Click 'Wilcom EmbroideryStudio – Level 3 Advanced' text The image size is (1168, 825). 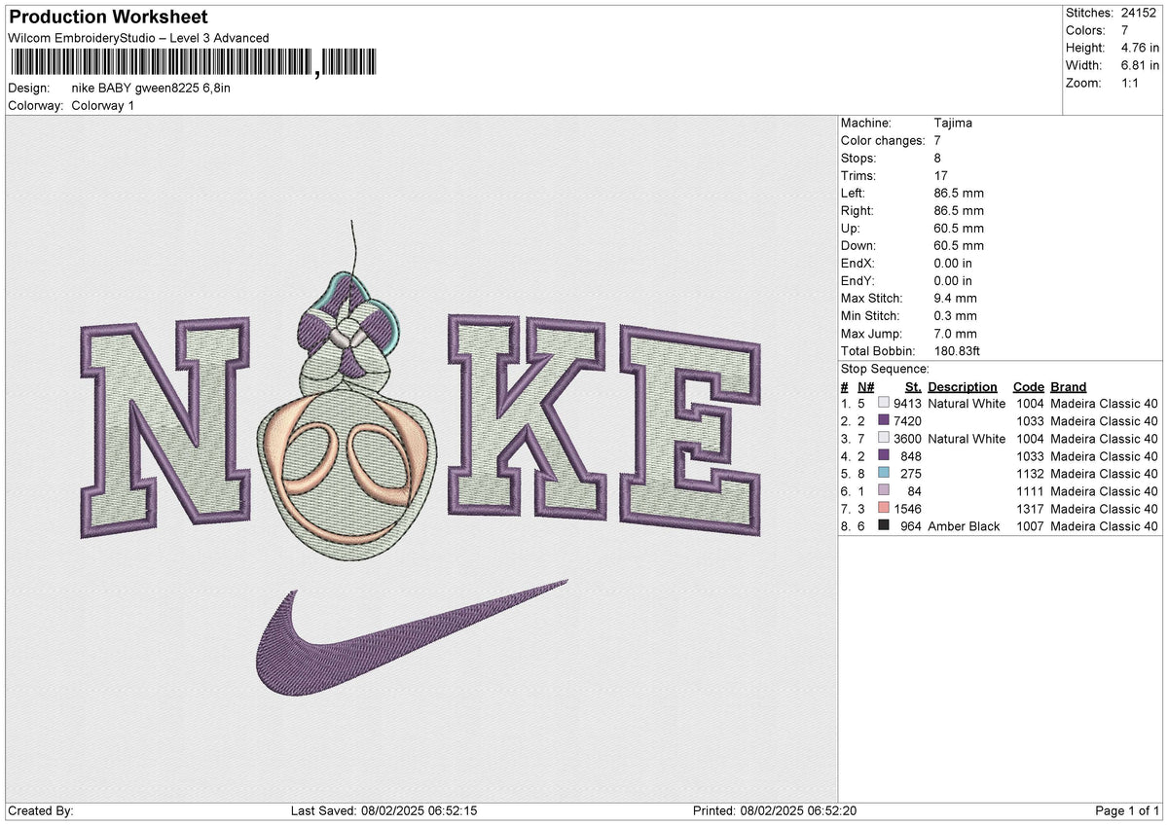point(138,38)
